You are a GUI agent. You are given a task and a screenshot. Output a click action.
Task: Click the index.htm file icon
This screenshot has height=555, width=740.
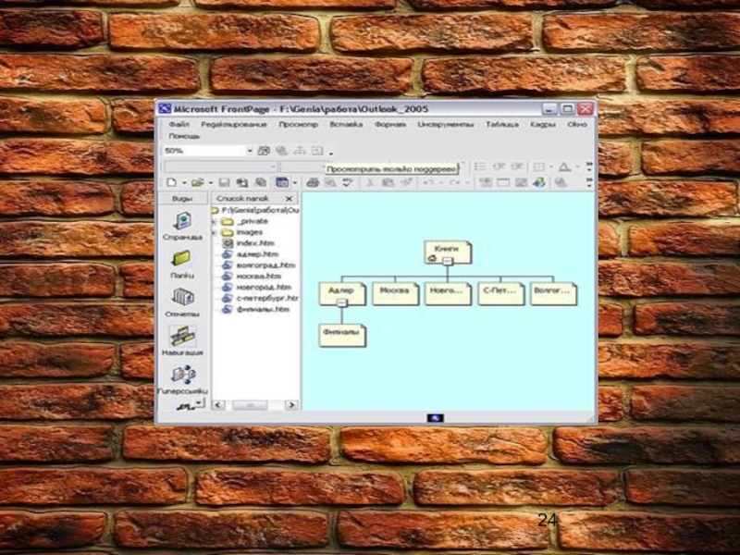coord(228,243)
